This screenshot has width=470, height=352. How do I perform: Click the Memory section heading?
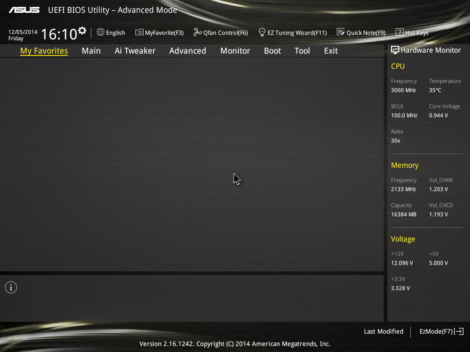point(405,165)
